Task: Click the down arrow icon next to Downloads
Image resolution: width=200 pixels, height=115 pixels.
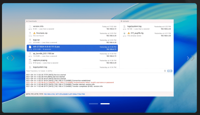Action: 27,21
